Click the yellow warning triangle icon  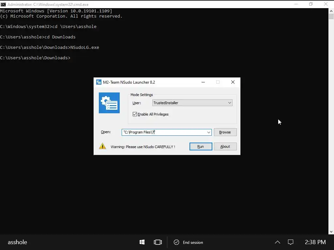102,146
